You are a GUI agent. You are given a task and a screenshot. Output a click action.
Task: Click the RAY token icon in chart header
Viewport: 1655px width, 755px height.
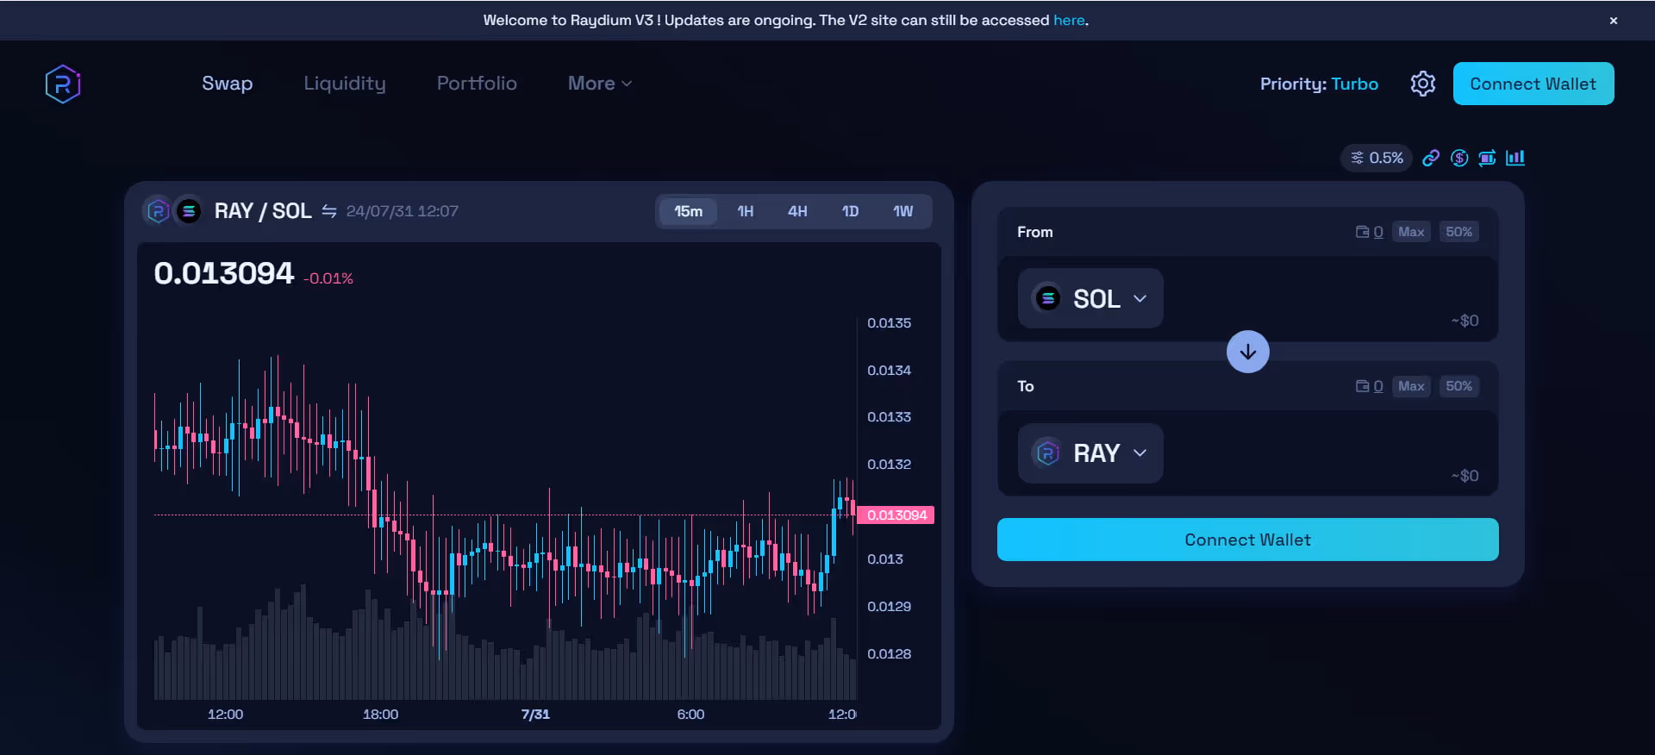coord(158,211)
